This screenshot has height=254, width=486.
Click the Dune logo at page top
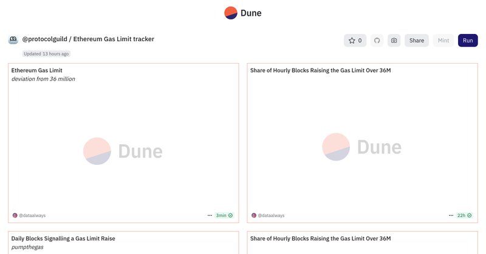tap(242, 13)
